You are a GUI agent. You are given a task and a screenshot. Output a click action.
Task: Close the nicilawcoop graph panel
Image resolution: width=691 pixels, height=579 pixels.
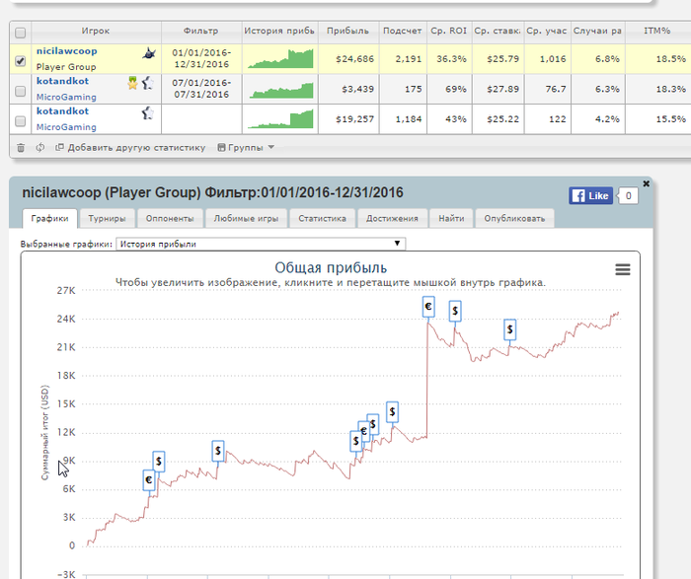coord(646,183)
